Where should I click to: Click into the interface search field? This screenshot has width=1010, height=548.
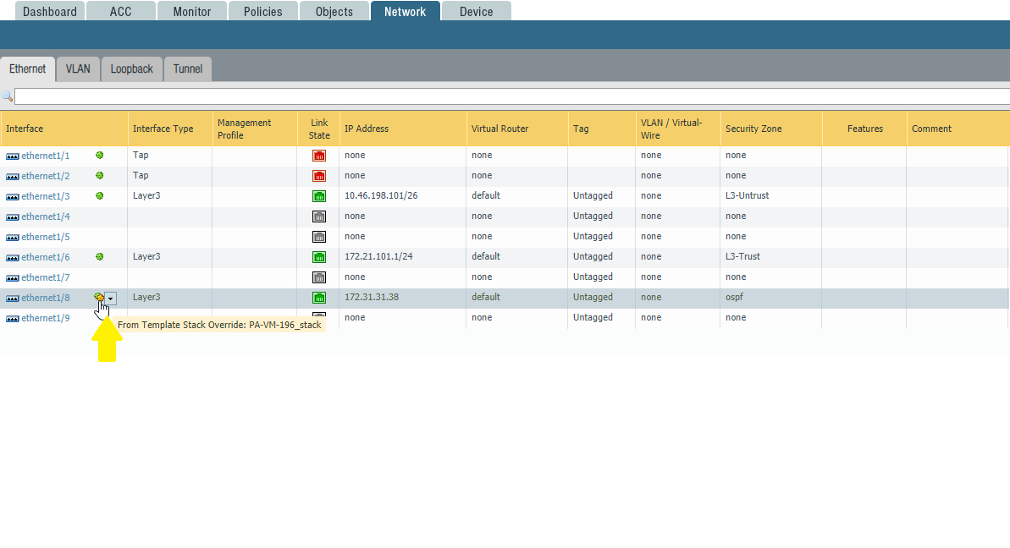508,96
